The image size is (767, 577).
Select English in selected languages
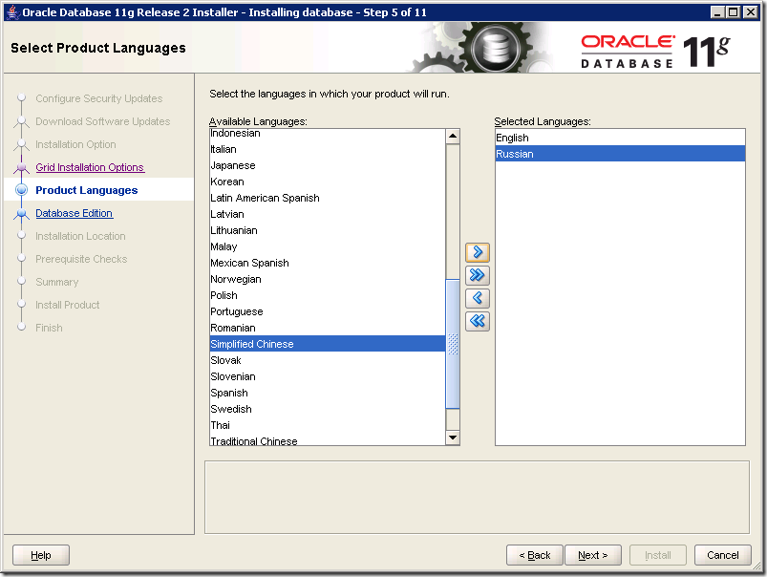coord(620,138)
